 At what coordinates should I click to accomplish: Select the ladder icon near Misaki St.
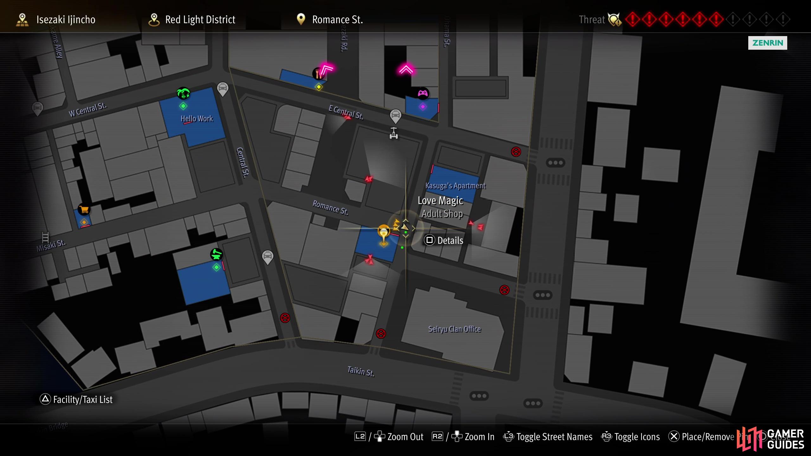click(45, 237)
